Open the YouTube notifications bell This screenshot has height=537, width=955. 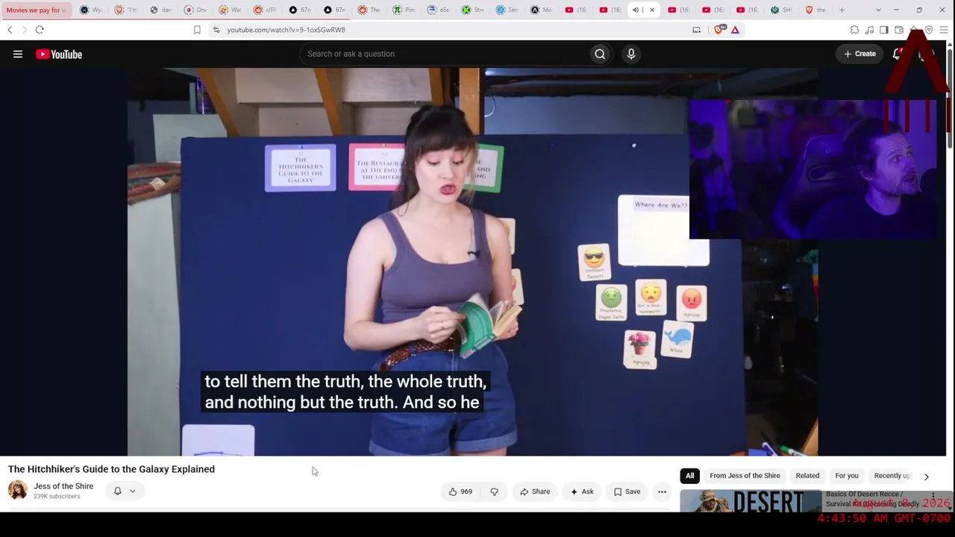pyautogui.click(x=898, y=54)
